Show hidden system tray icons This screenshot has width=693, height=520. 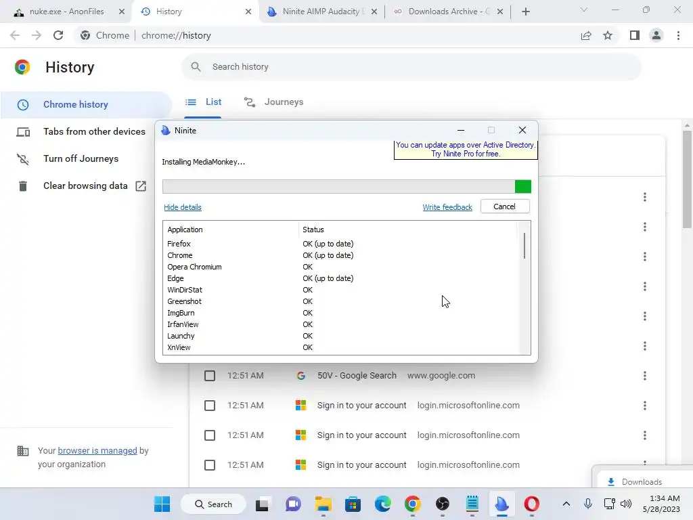point(566,504)
